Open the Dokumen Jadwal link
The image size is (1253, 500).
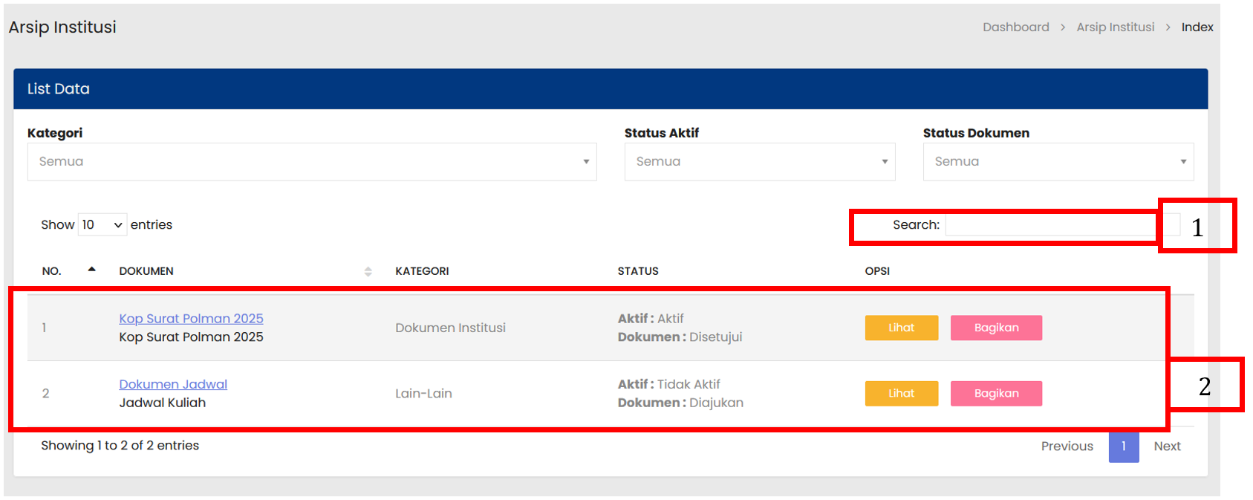173,385
